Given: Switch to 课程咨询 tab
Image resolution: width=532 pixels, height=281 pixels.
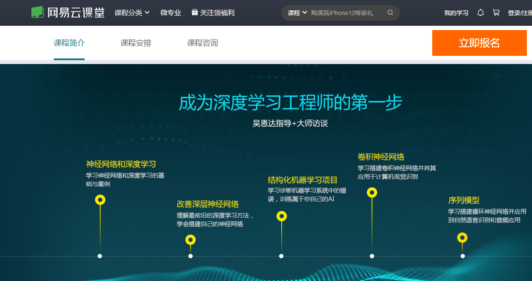Looking at the screenshot, I should click(x=203, y=43).
